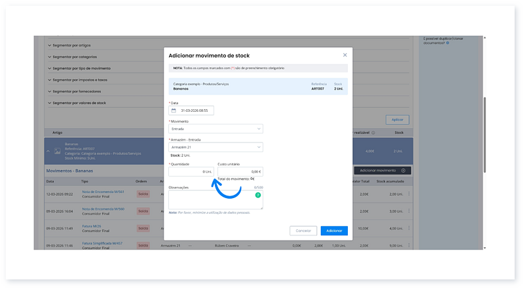The height and width of the screenshot is (289, 524).
Task: Click the Data field showing 31-03-2026 08:55
Action: pos(191,110)
